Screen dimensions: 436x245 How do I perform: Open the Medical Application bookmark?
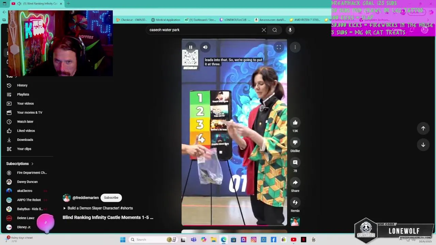point(166,20)
